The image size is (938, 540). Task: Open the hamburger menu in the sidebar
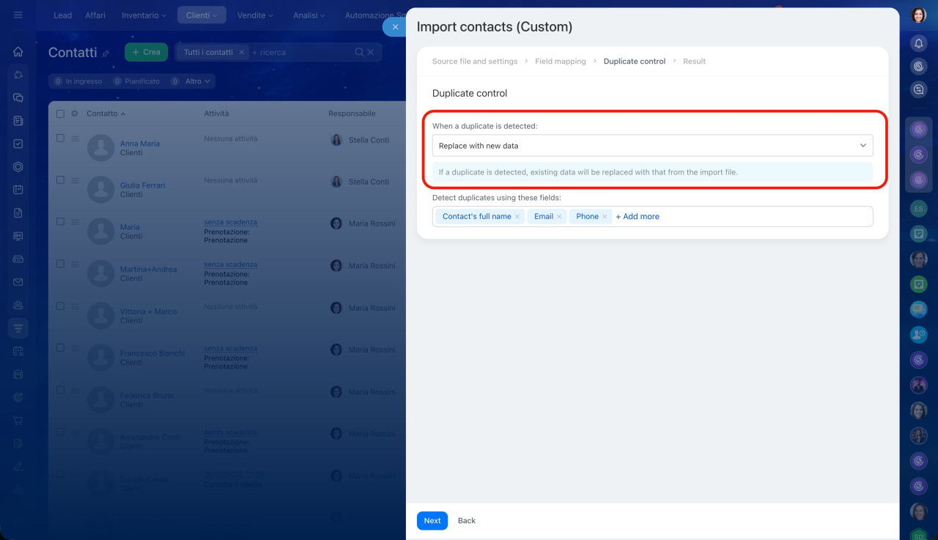click(x=18, y=15)
